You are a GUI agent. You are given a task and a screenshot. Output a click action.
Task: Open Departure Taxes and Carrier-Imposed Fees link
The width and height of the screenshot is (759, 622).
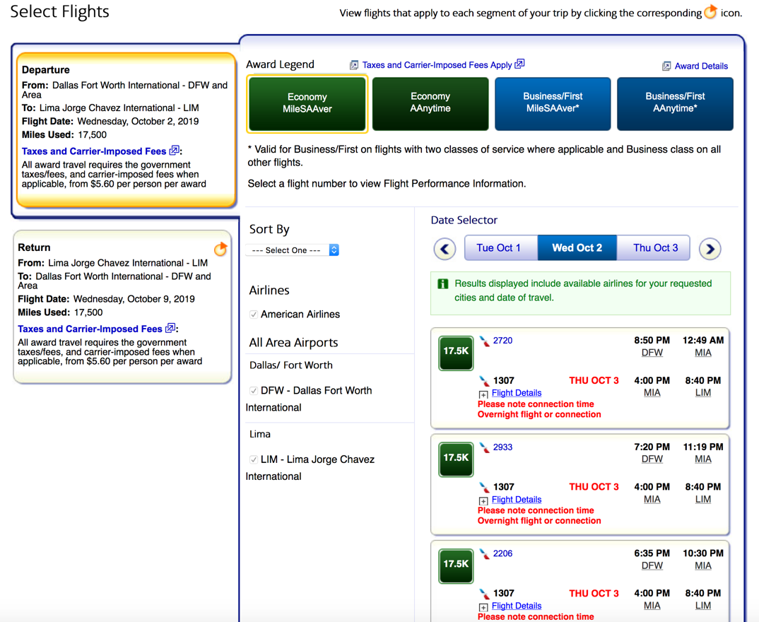tap(94, 151)
